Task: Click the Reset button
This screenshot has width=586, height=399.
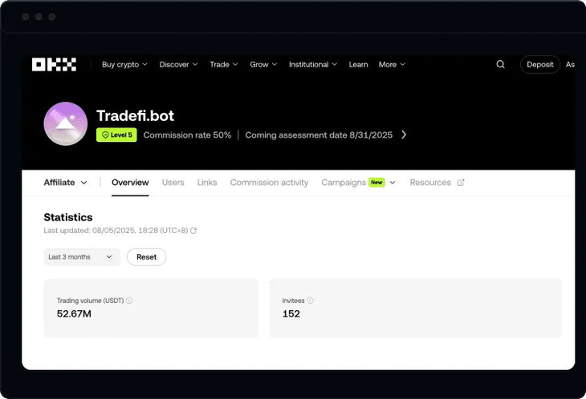Action: [146, 257]
